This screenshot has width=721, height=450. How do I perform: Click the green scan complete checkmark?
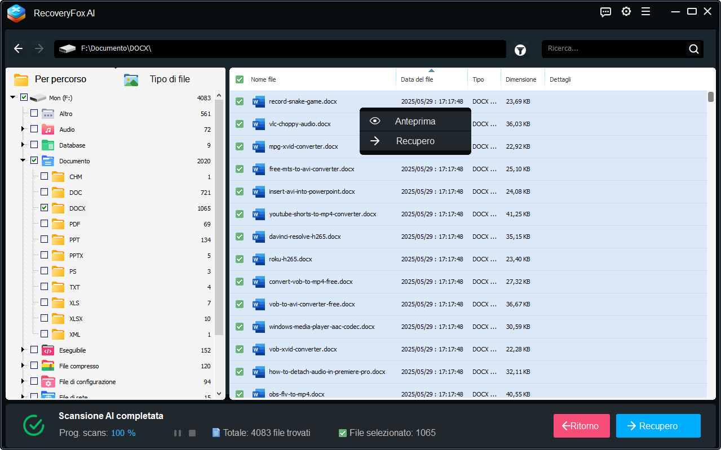(34, 425)
